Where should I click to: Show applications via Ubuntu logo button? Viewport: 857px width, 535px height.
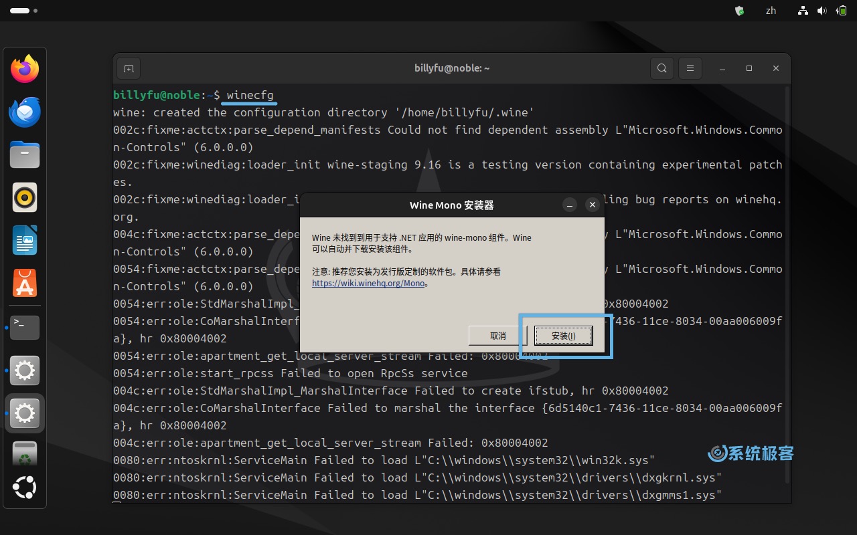[25, 488]
